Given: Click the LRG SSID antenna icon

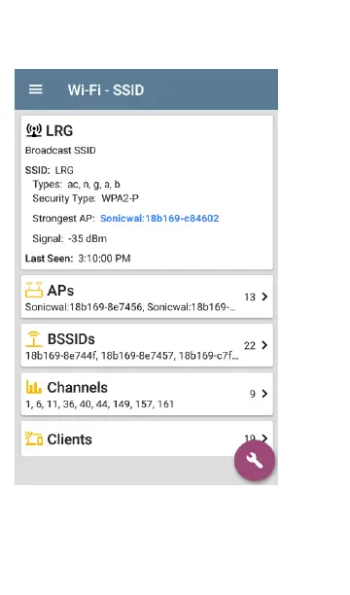Looking at the screenshot, I should pyautogui.click(x=34, y=130).
